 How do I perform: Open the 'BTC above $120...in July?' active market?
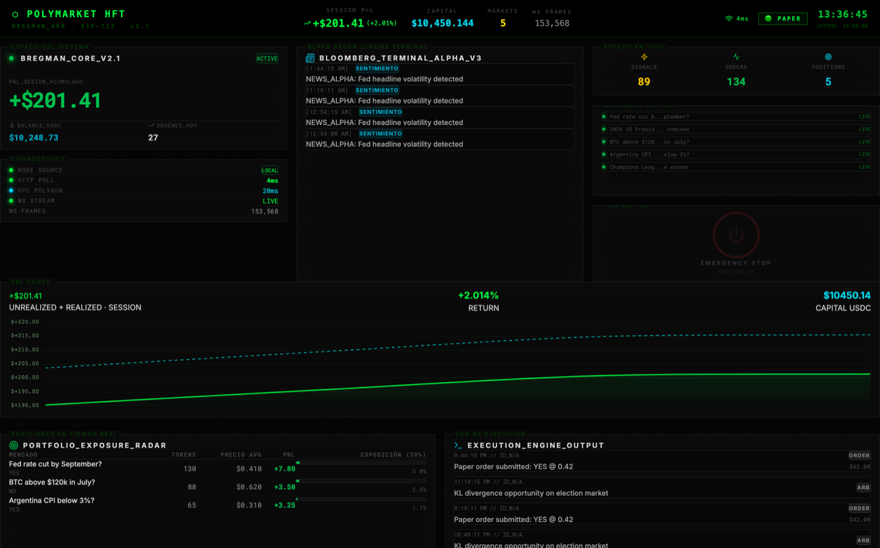(736, 142)
